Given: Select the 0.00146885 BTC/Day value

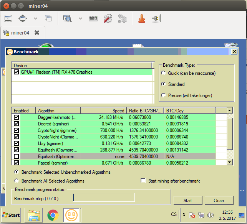Looking at the screenshot, I should point(177,117).
